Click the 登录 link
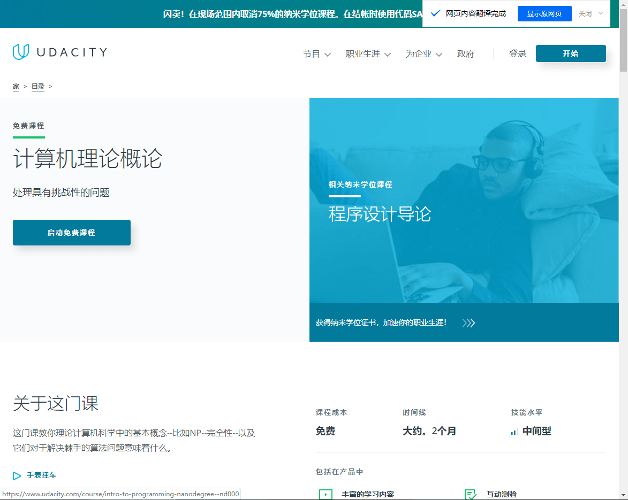 click(518, 53)
